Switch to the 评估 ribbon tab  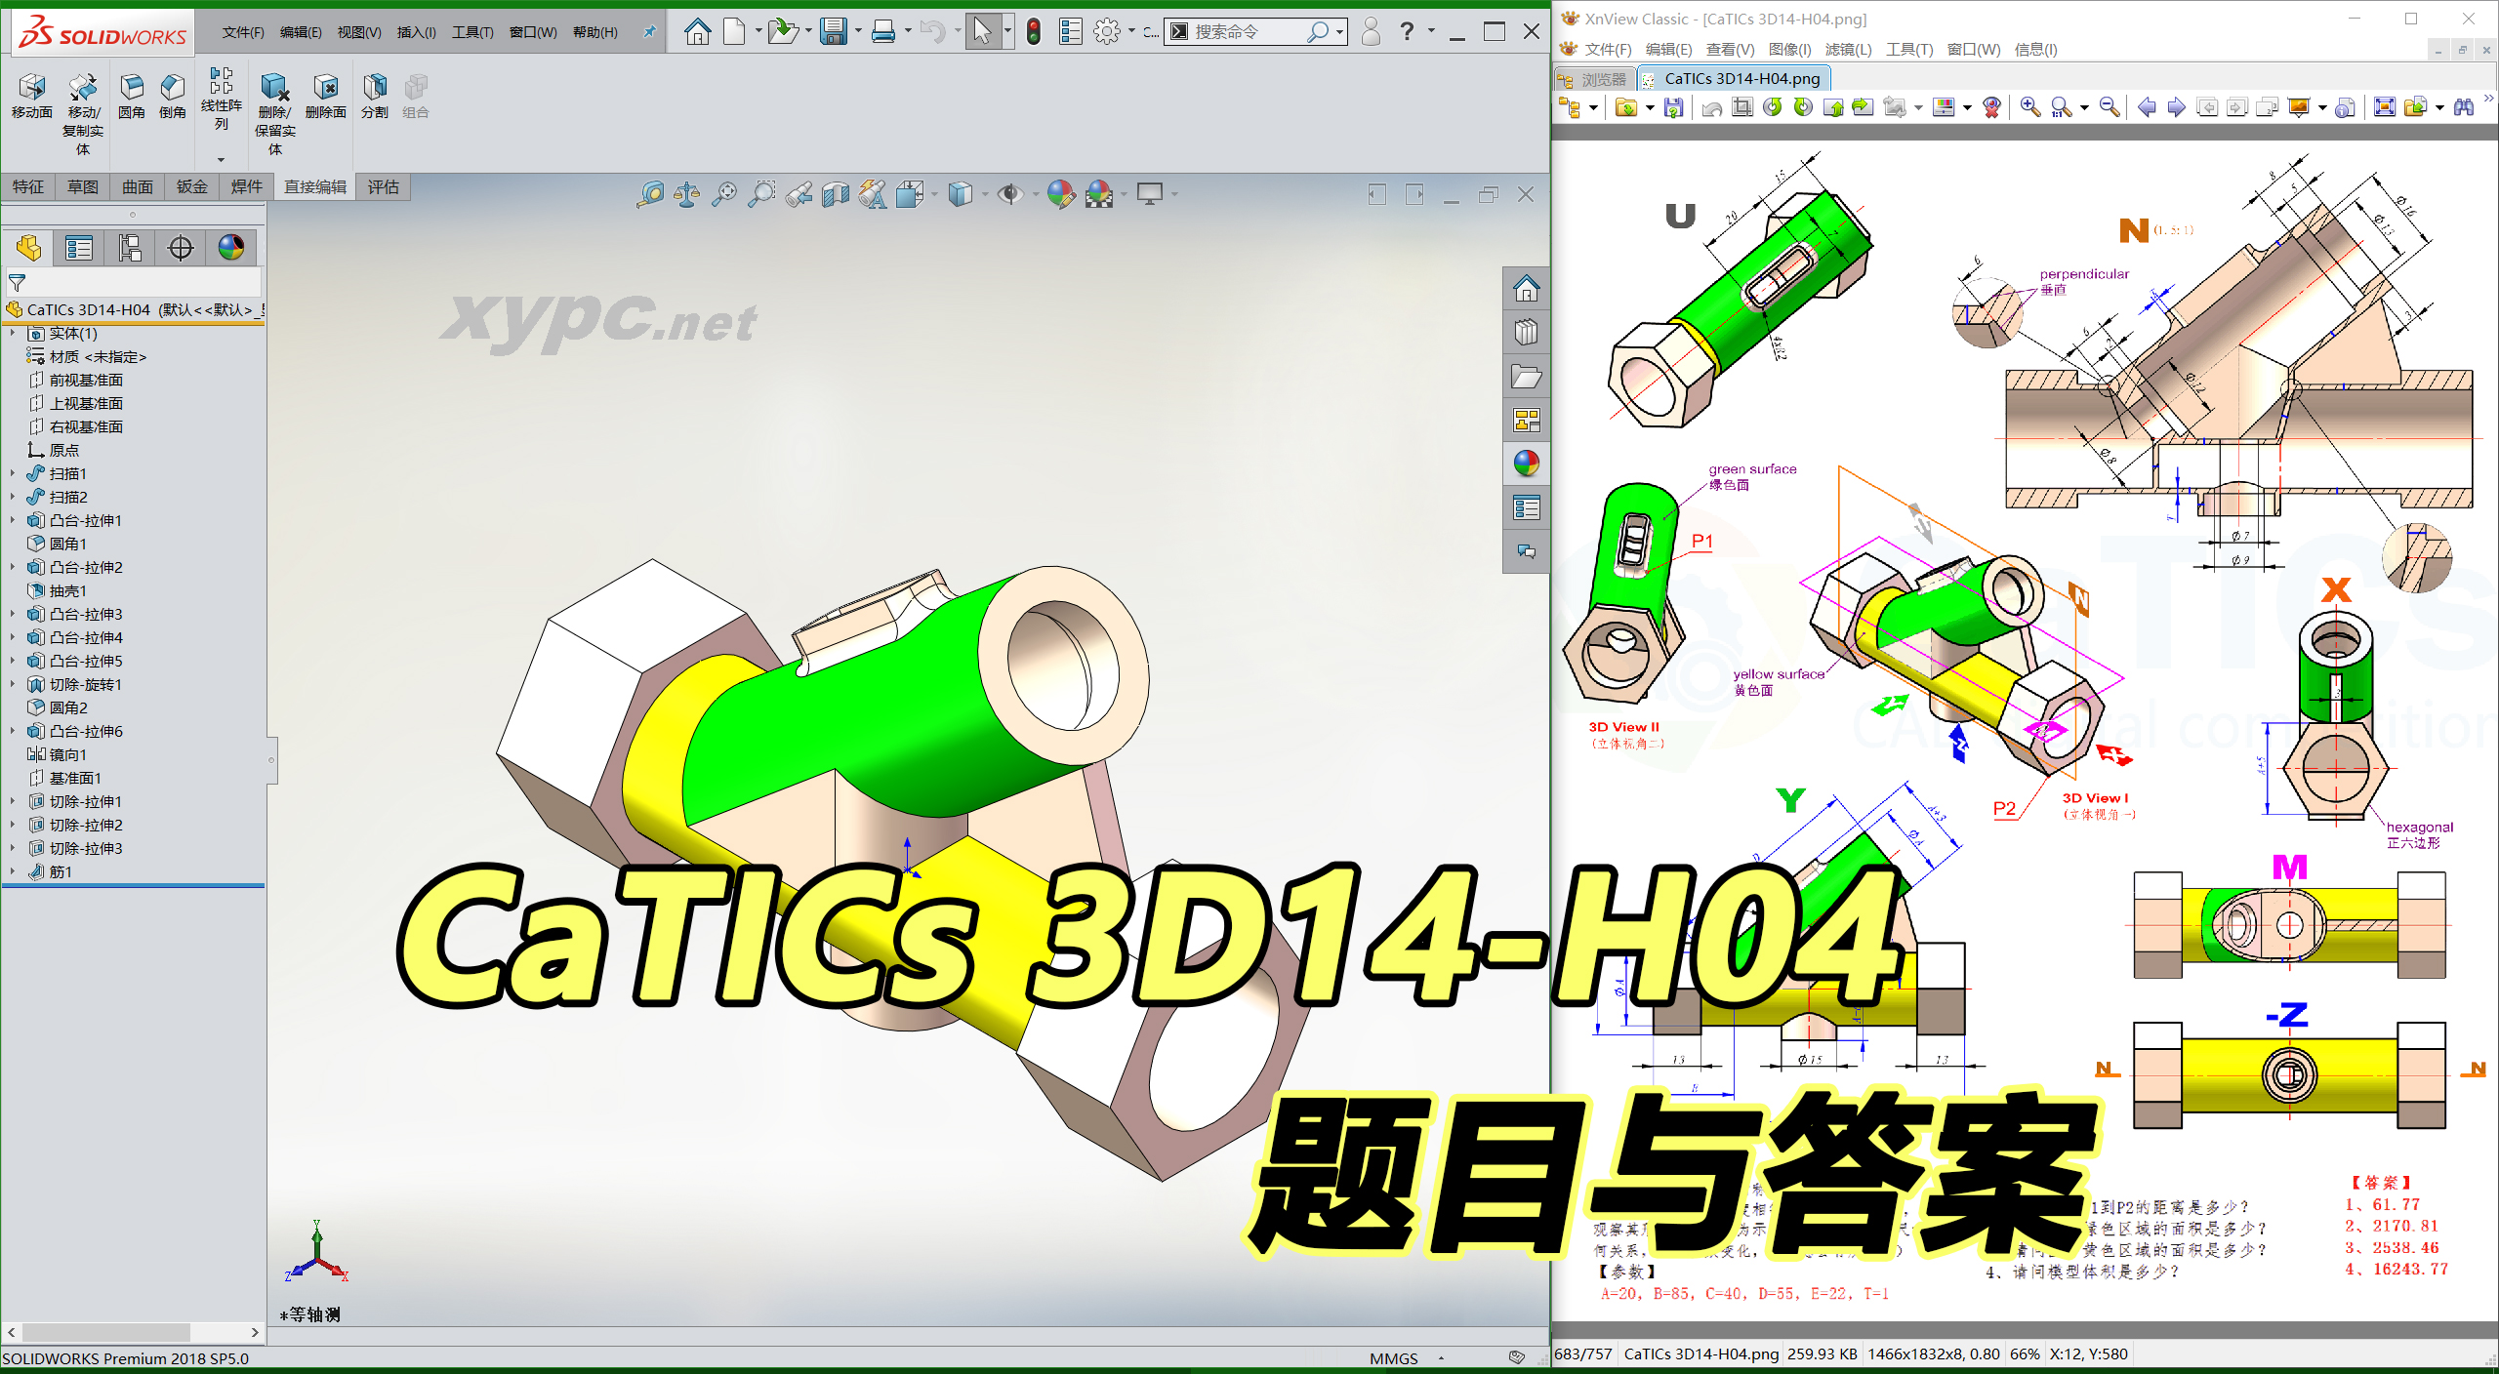coord(384,186)
